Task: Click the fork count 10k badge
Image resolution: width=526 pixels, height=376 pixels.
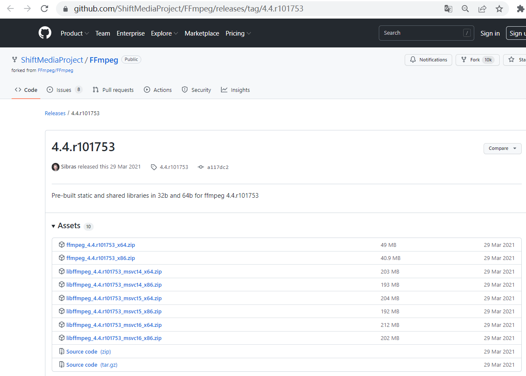Action: (x=488, y=60)
